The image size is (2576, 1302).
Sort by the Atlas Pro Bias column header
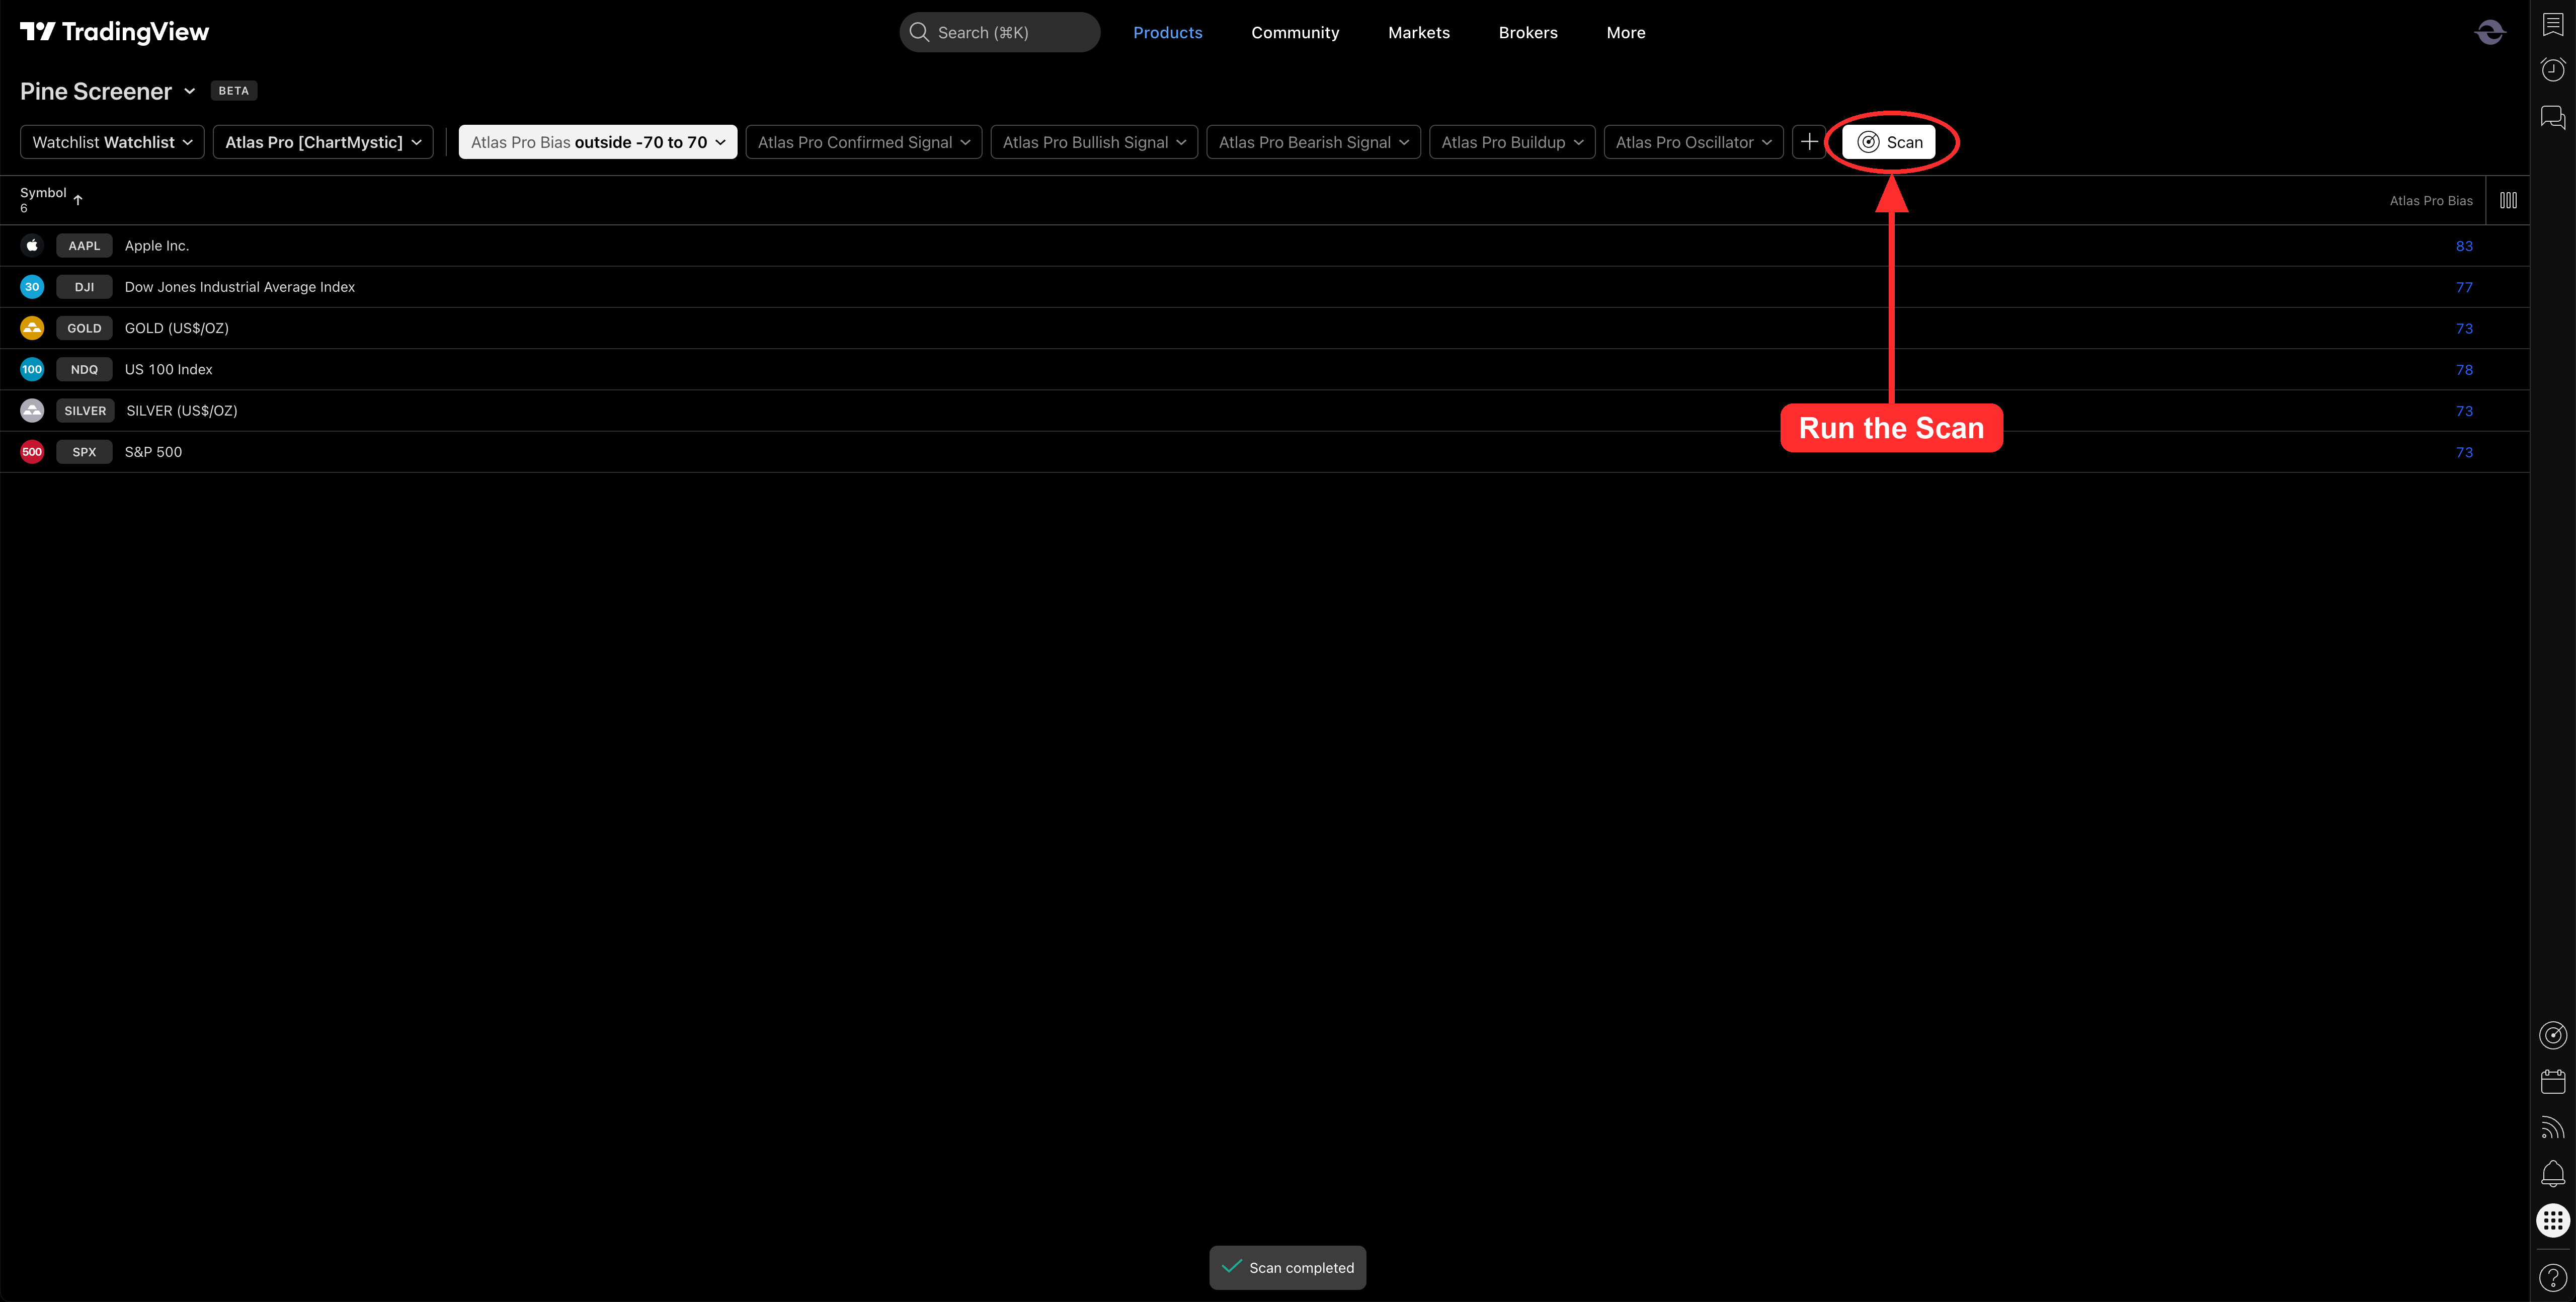tap(2430, 200)
